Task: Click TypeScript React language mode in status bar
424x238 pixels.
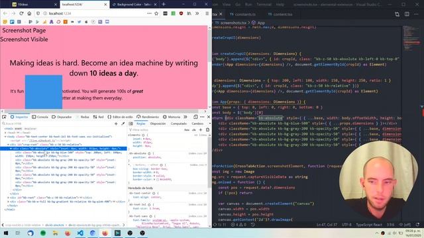Action: pos(369,225)
